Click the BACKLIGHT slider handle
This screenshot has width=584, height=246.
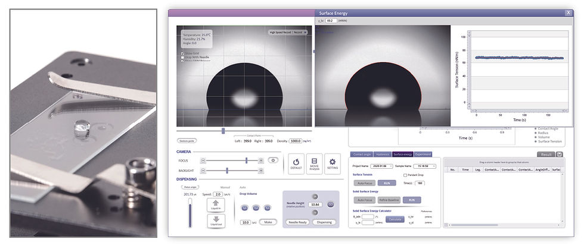pyautogui.click(x=227, y=171)
